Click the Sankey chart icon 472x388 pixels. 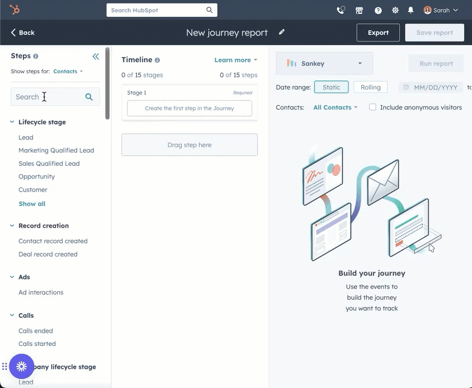tap(291, 63)
